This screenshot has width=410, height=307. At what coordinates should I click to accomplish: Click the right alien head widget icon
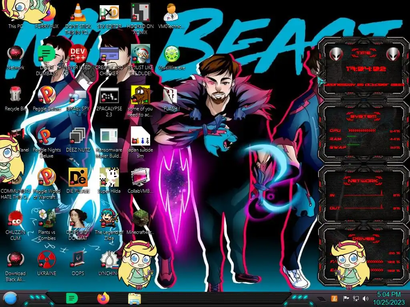393,54
